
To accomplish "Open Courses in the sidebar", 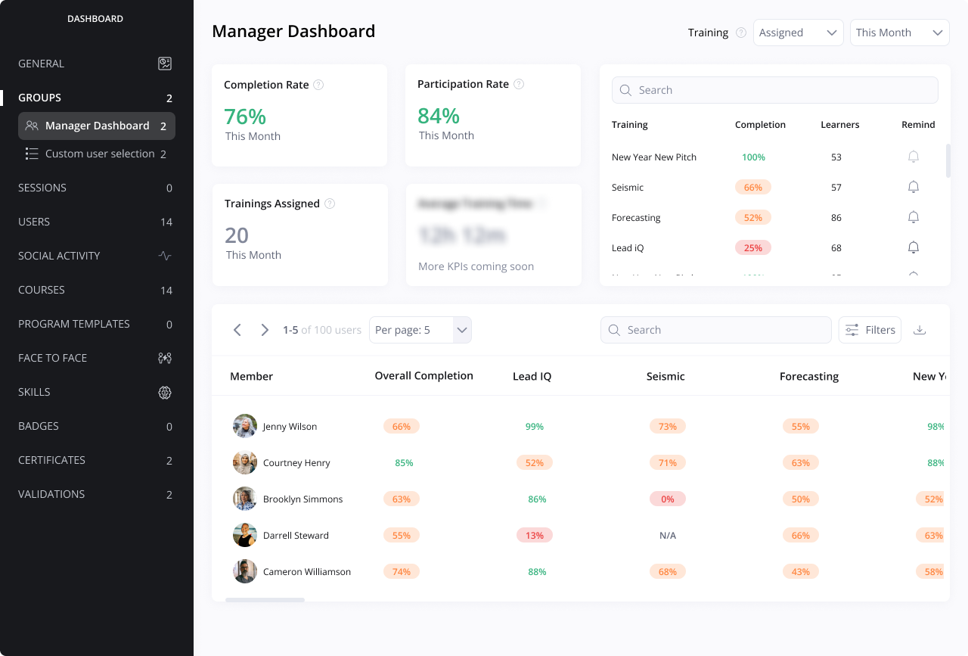I will click(97, 290).
